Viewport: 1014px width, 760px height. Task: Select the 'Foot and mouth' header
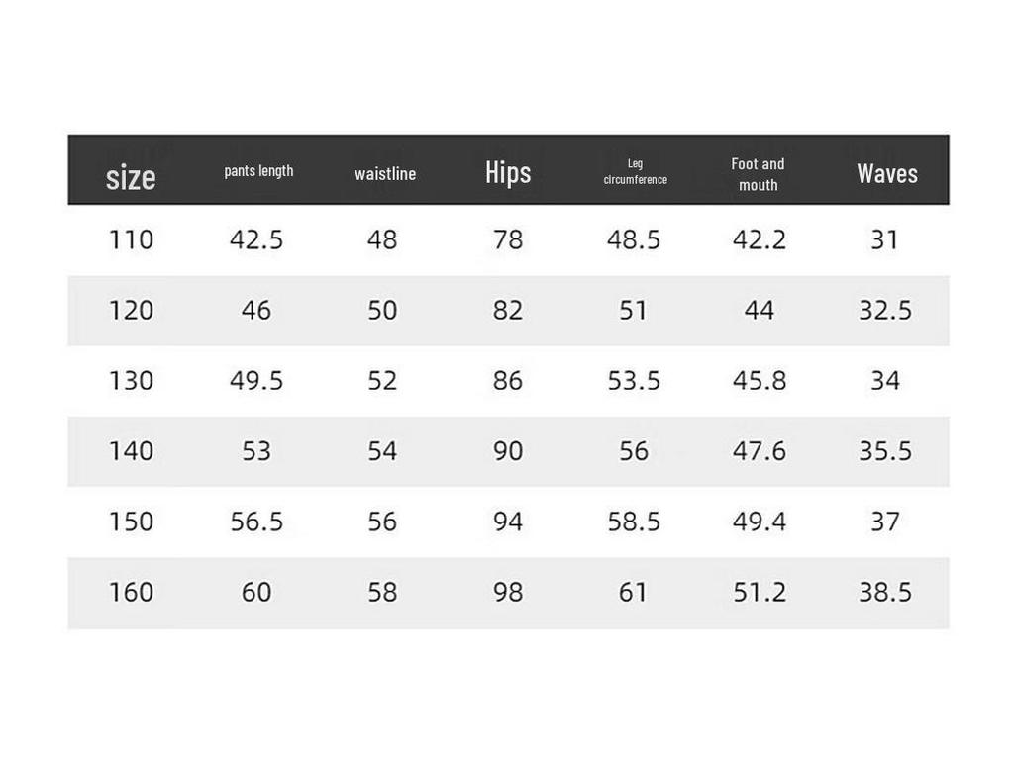pyautogui.click(x=758, y=174)
